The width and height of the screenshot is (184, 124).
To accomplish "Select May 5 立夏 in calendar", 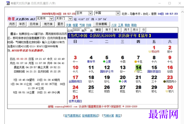I will click(x=107, y=59).
